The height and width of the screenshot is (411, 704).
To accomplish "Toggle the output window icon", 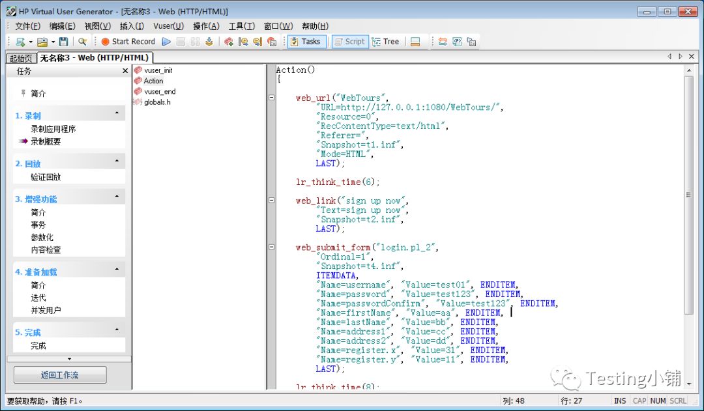I will pyautogui.click(x=415, y=42).
